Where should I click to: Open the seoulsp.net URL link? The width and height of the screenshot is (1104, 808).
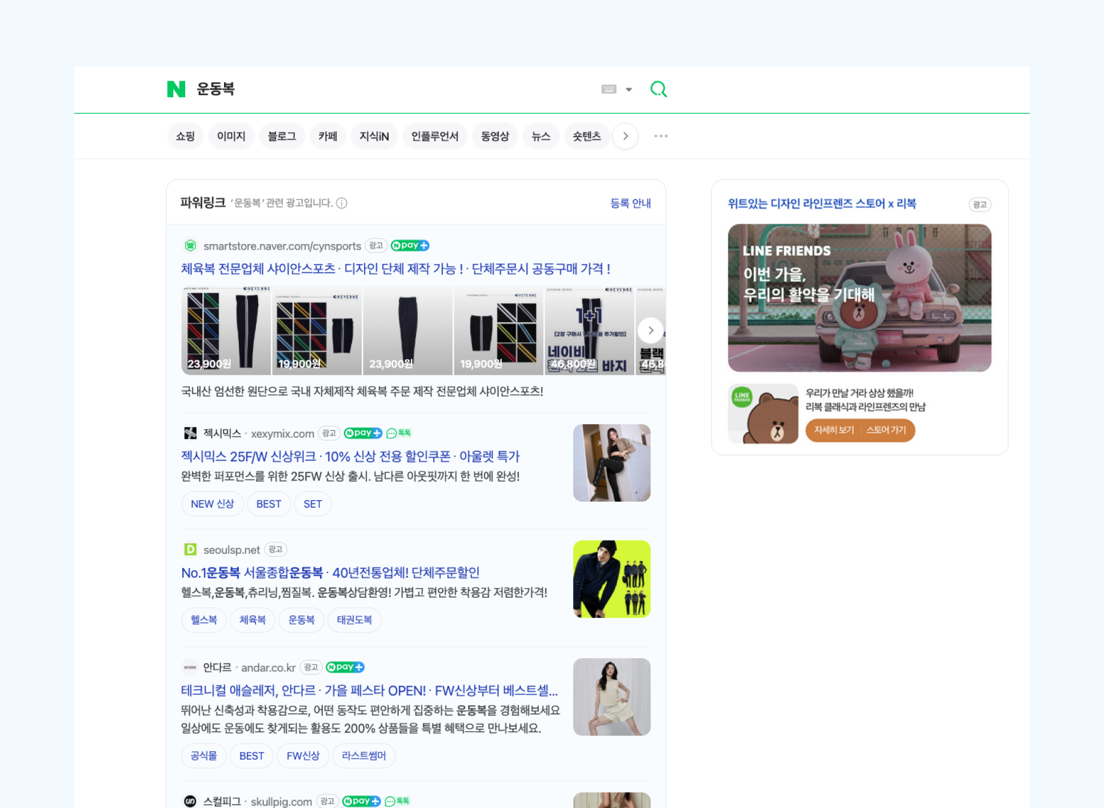point(231,550)
